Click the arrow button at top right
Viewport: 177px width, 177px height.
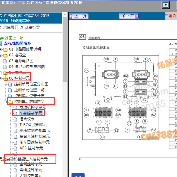(165, 5)
